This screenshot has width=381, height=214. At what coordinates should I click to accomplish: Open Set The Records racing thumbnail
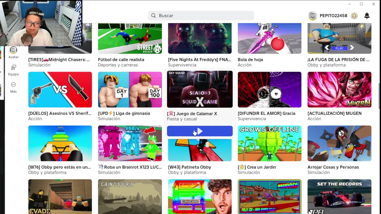[x=339, y=196]
